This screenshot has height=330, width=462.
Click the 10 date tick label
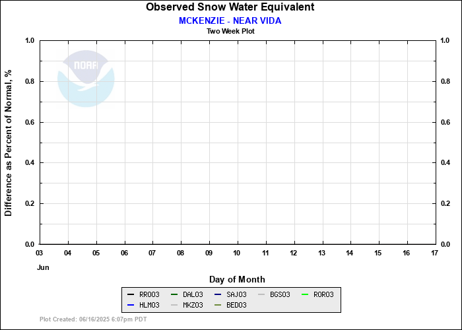236,253
